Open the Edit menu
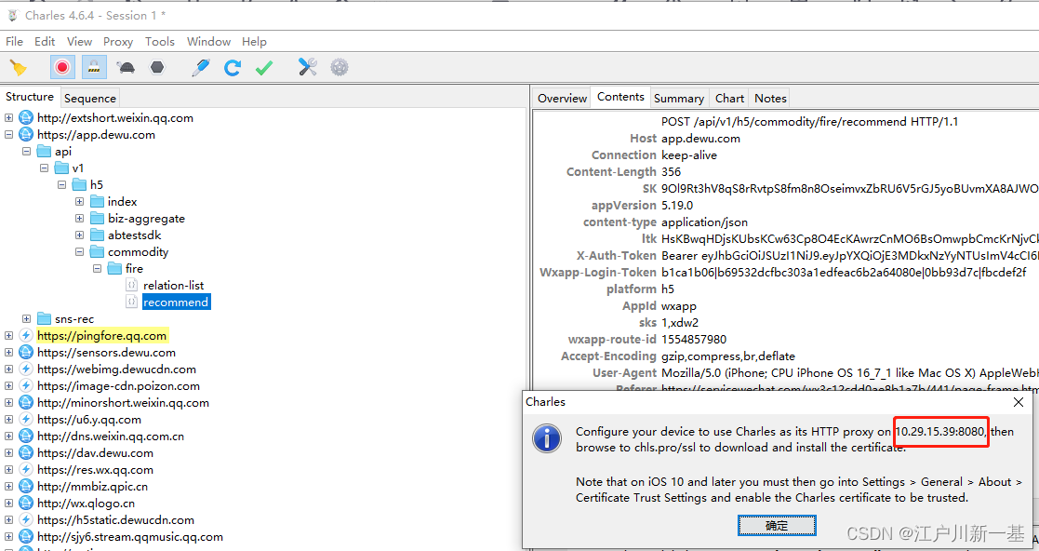 point(45,41)
